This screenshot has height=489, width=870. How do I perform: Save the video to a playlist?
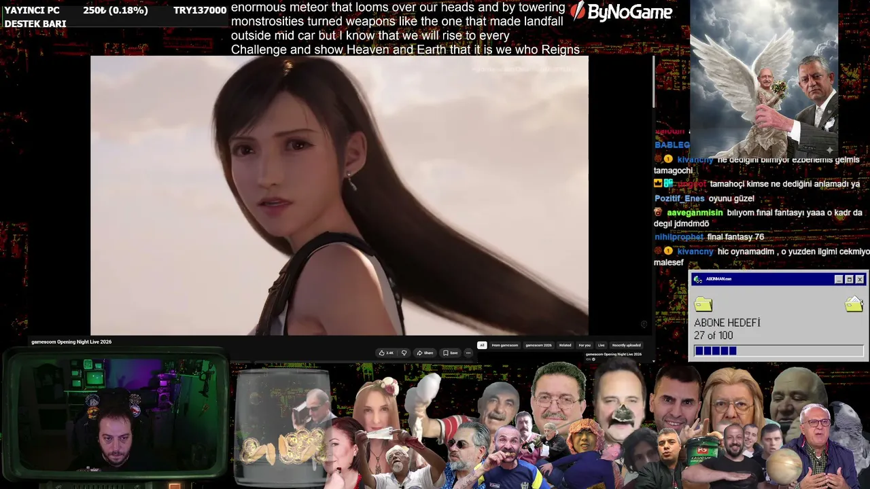[451, 352]
